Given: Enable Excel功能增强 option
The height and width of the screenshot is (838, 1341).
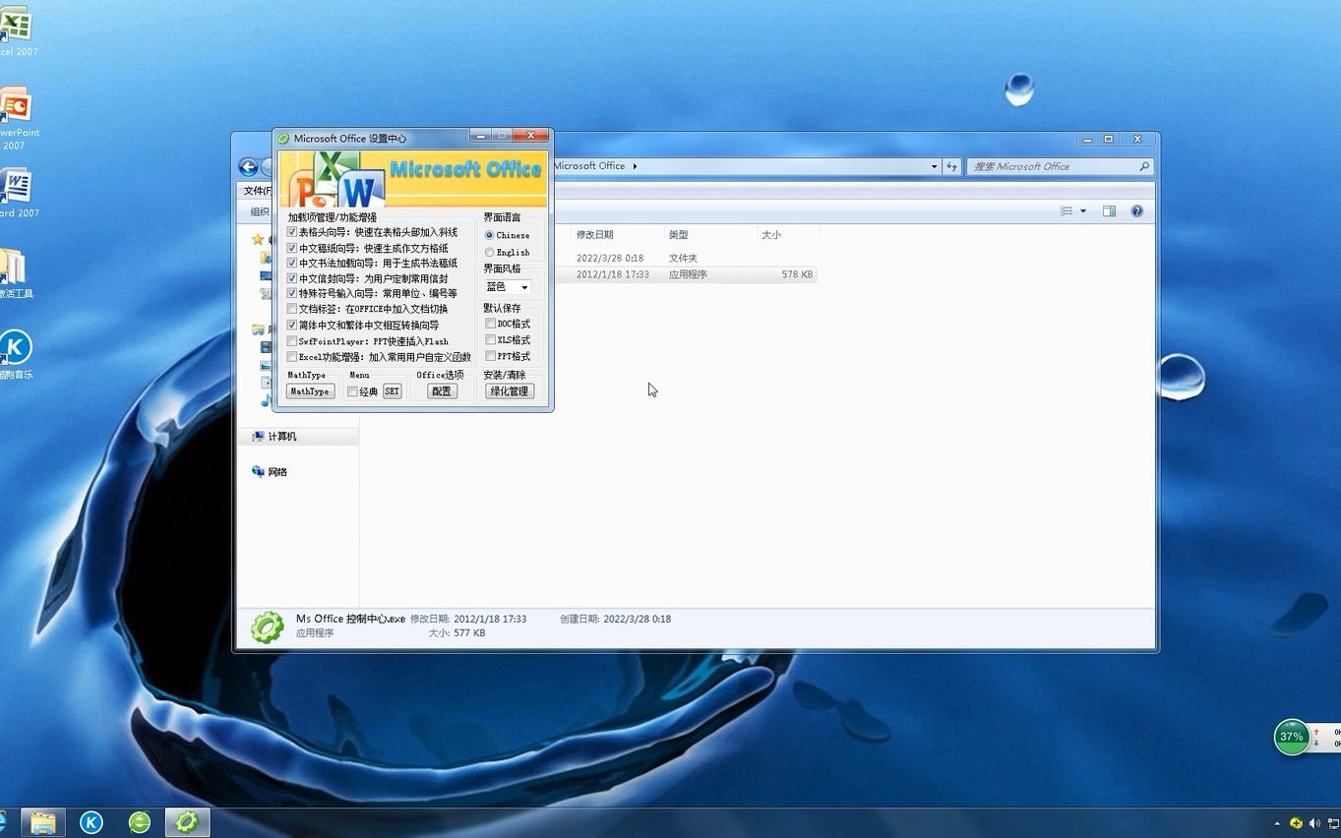Looking at the screenshot, I should 292,357.
